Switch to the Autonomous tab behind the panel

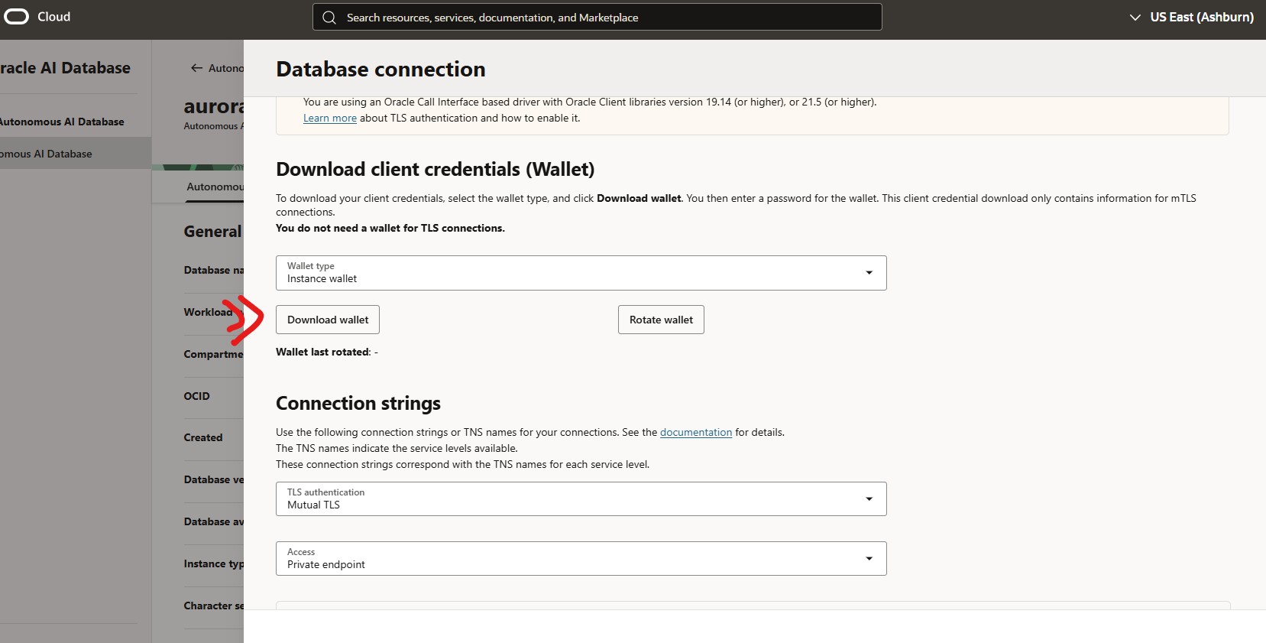point(215,187)
